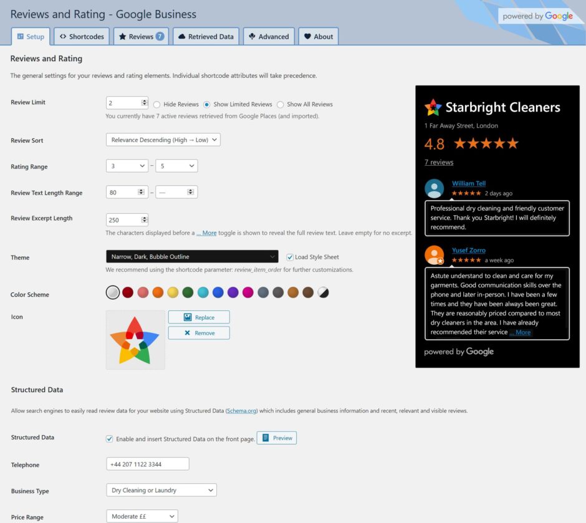Select the salmon pink color swatch

point(143,292)
